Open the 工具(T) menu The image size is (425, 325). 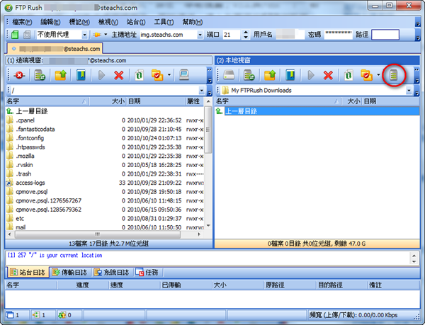(x=164, y=22)
